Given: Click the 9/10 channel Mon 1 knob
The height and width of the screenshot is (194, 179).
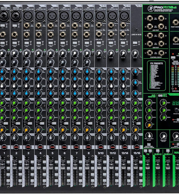Looking at the screenshot, I should point(99,103).
